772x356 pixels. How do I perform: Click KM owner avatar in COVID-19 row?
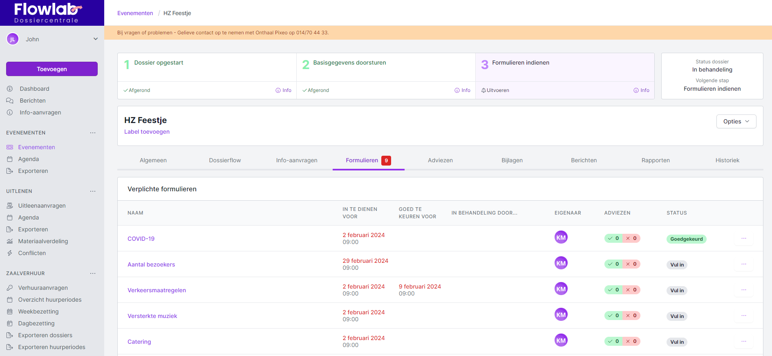(561, 237)
